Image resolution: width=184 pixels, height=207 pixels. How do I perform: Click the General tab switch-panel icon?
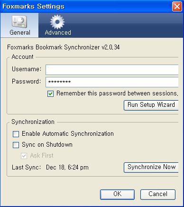(19, 21)
